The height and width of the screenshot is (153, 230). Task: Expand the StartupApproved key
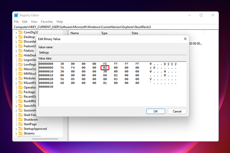point(16,129)
